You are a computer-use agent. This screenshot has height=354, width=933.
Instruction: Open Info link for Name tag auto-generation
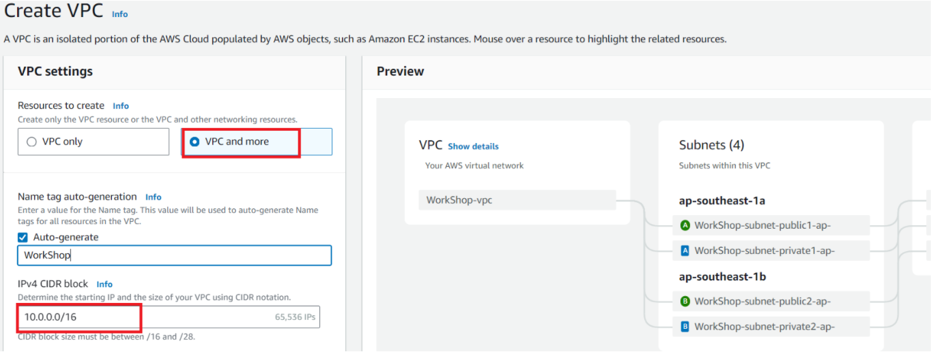[x=154, y=197]
